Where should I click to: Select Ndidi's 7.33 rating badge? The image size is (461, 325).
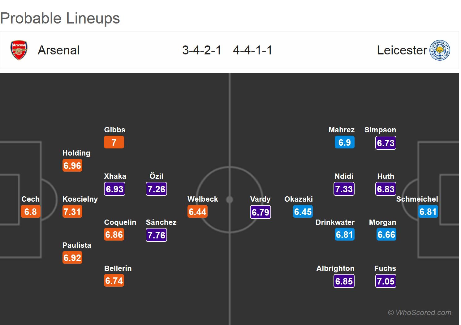pos(344,189)
